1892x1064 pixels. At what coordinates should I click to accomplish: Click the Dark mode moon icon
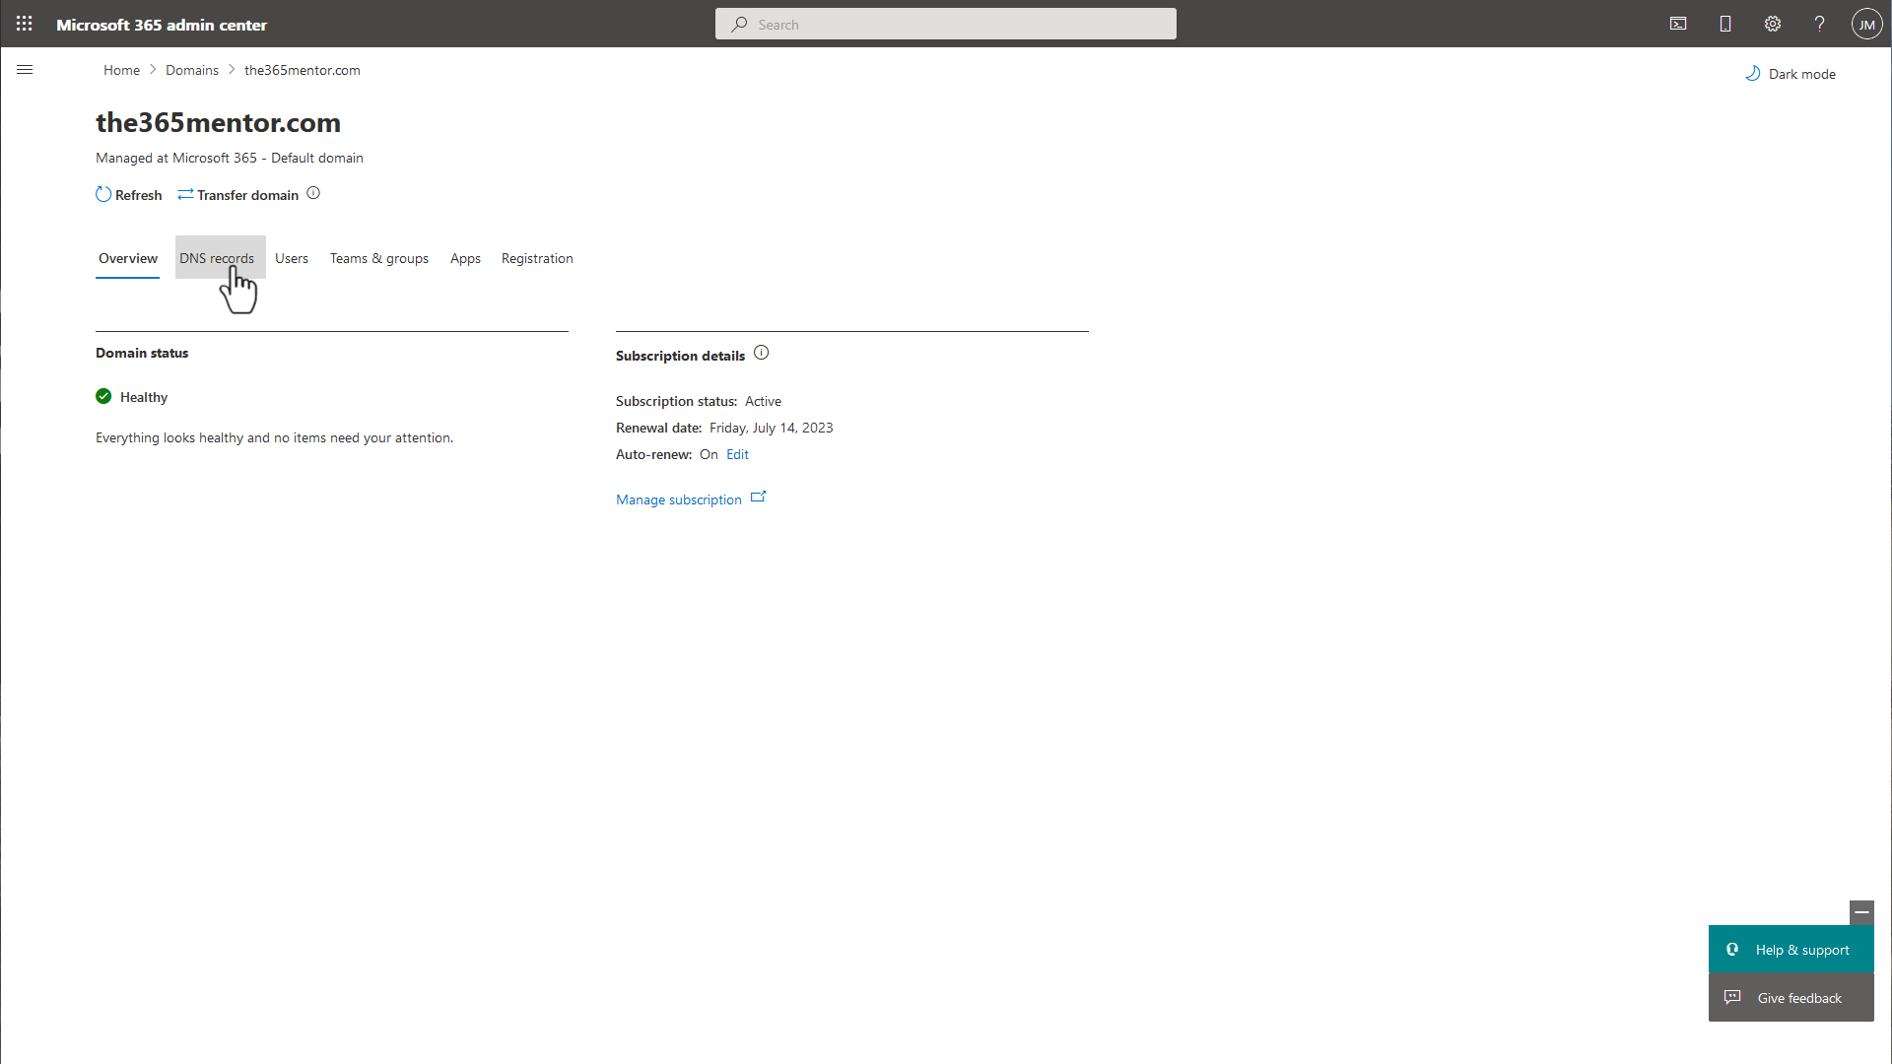(x=1753, y=73)
